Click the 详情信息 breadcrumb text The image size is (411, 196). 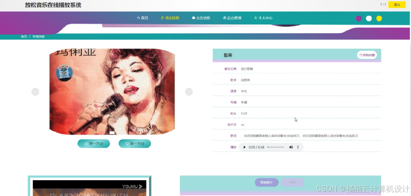pos(39,37)
